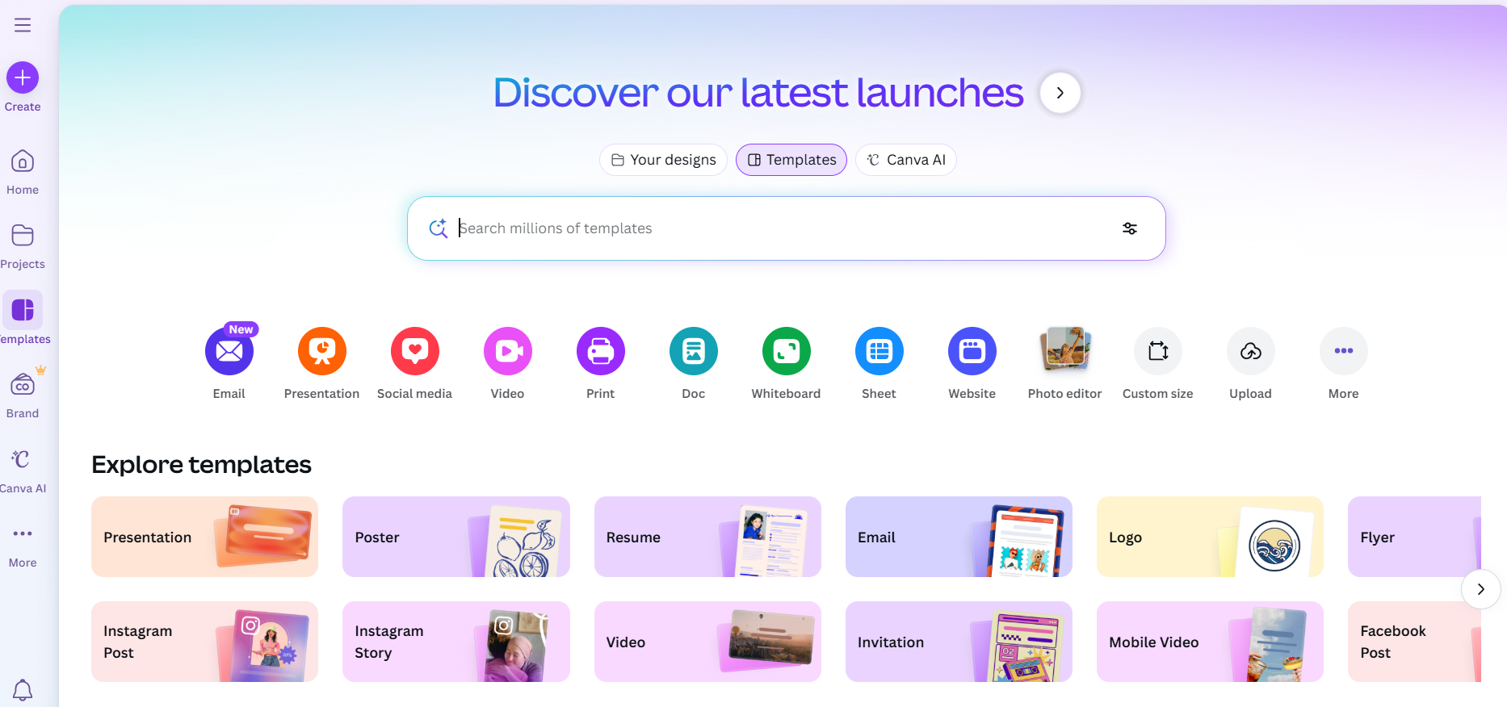
Task: Open Brand kit in sidebar
Action: click(x=23, y=394)
